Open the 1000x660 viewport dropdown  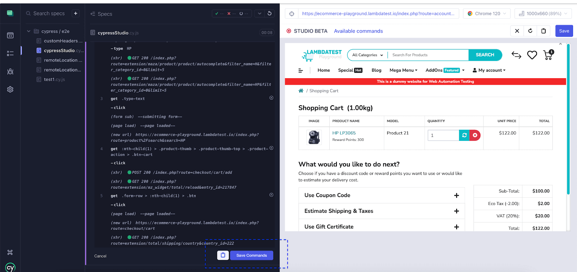click(543, 14)
